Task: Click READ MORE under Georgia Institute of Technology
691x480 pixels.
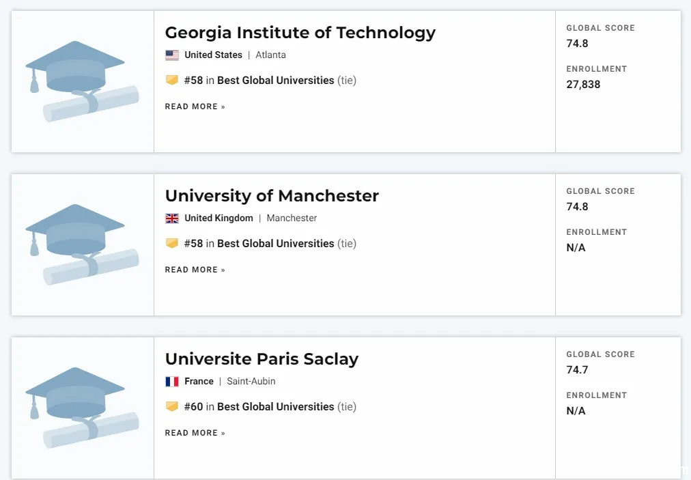Action: click(x=195, y=107)
